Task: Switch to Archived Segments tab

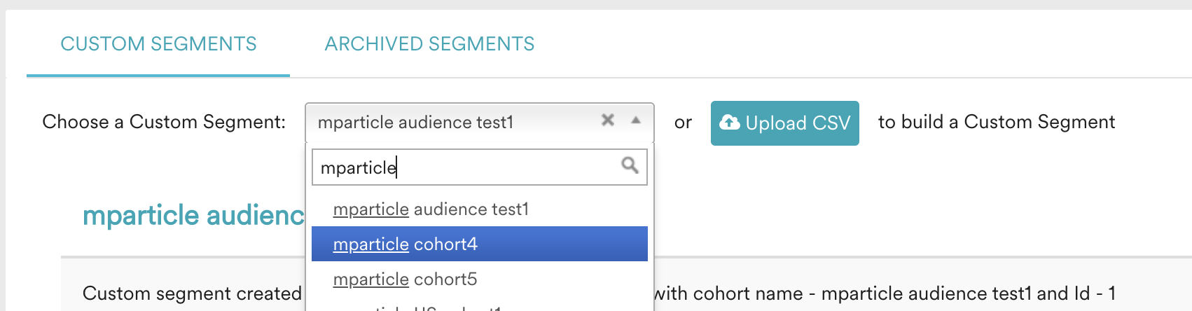Action: coord(429,44)
